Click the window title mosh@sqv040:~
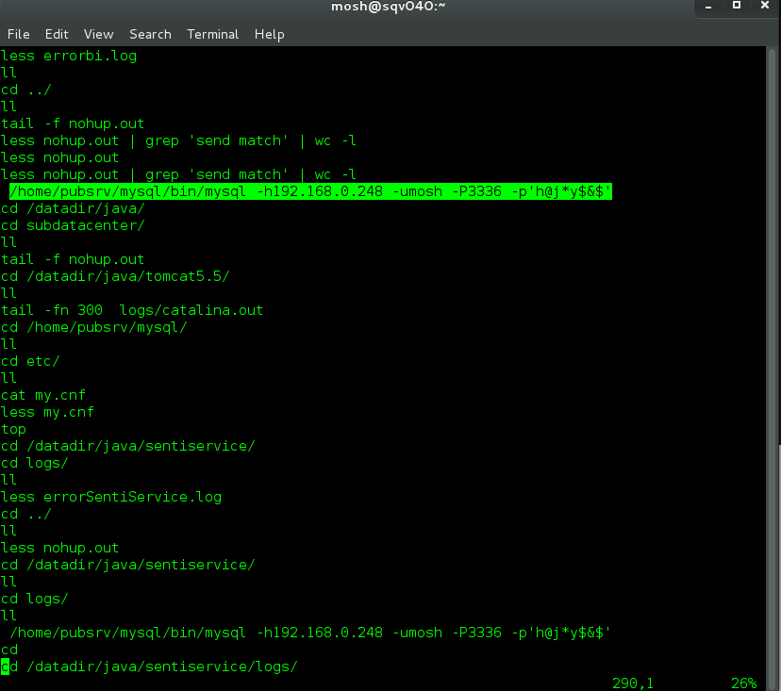Screen dimensions: 781x691 coord(388,6)
